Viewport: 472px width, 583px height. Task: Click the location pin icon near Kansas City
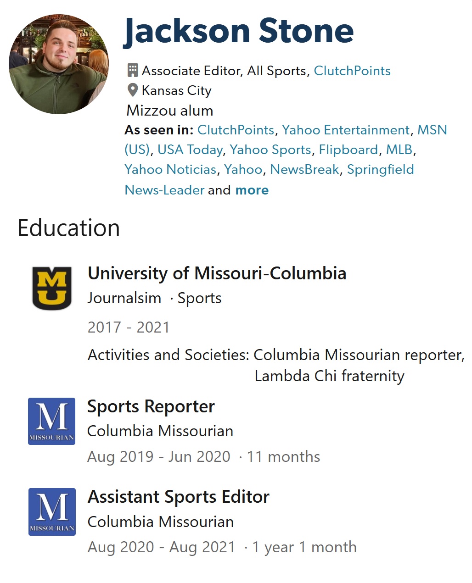[133, 90]
